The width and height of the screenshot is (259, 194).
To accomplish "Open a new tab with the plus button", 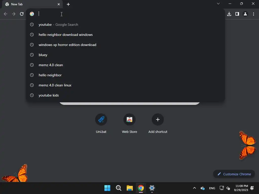I will (68, 4).
